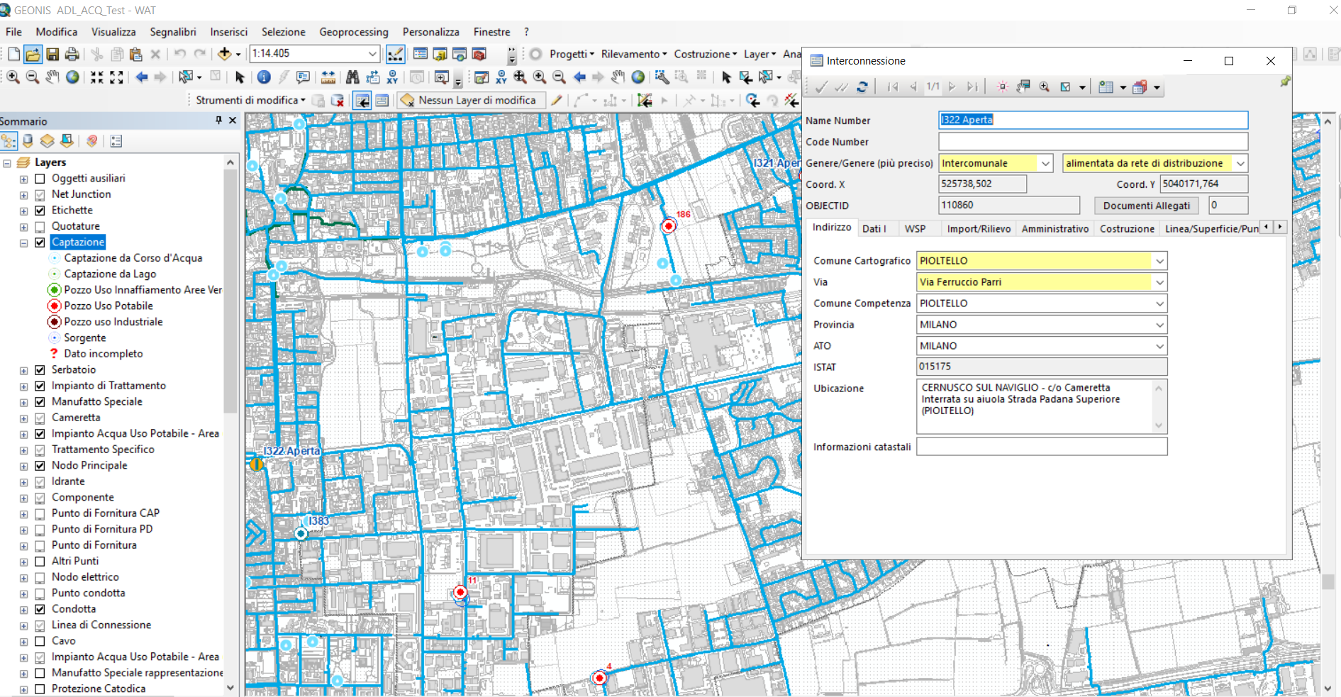The width and height of the screenshot is (1341, 697).
Task: Uncheck the Condotta layer visibility
Action: click(40, 609)
